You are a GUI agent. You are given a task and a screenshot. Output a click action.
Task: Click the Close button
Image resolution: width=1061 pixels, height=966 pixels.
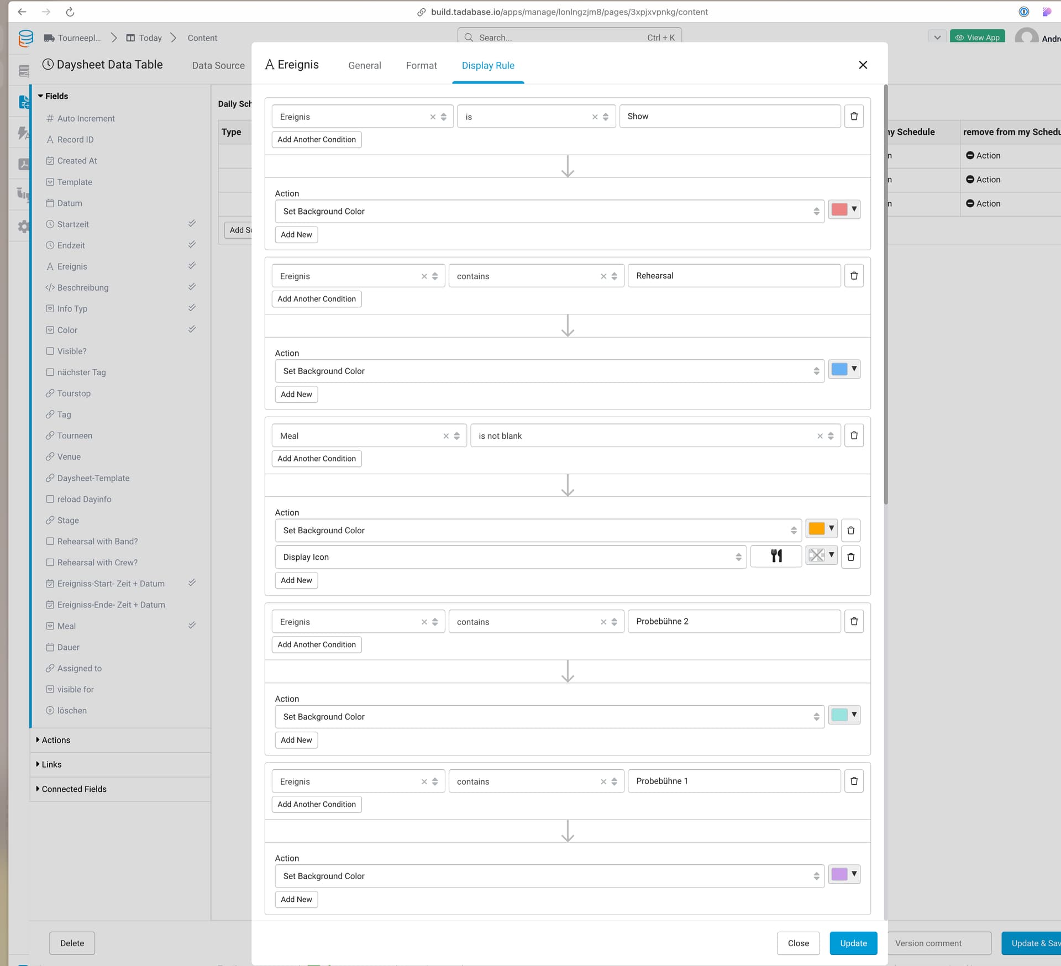pos(798,943)
